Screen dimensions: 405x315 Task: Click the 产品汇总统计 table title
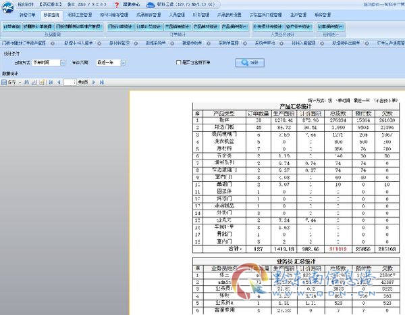tap(296, 106)
